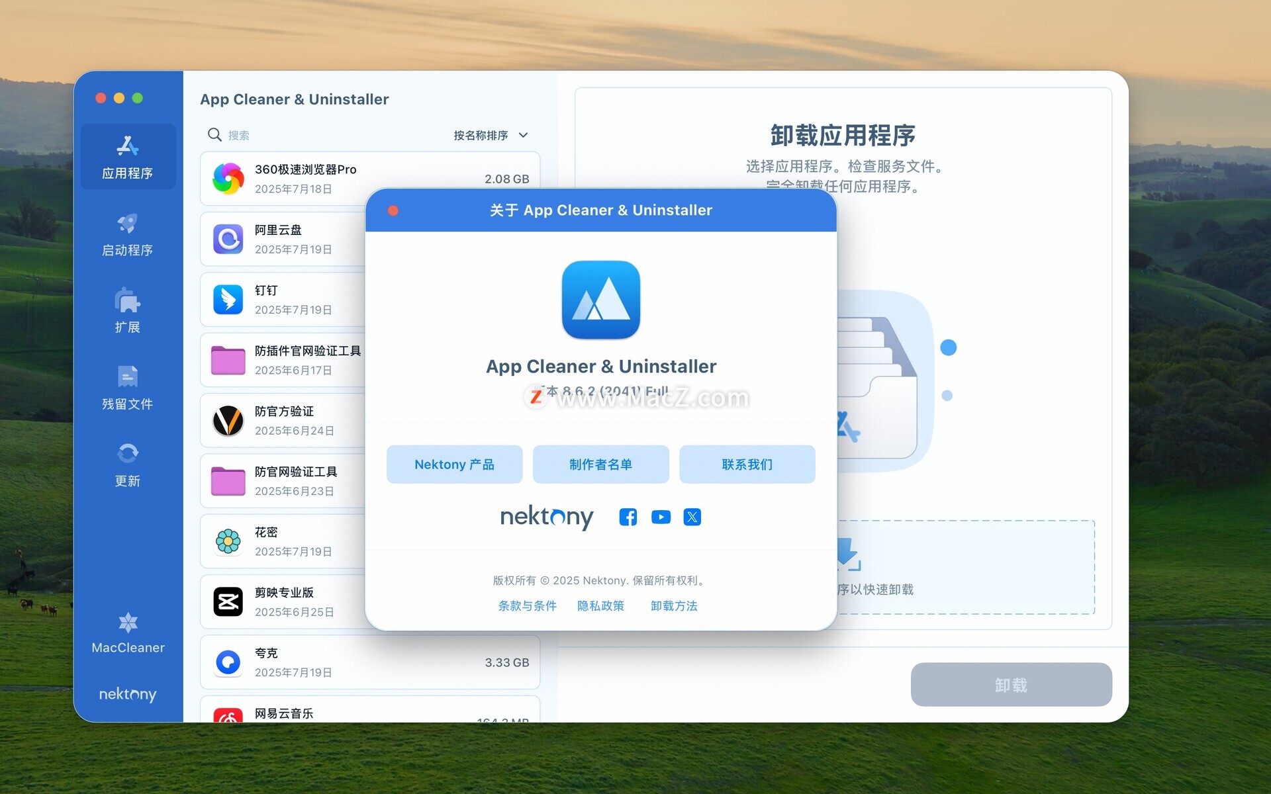Open the 制作者名单 credits button

tap(601, 464)
